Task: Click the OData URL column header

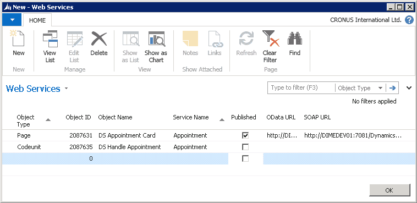Action: (281, 117)
